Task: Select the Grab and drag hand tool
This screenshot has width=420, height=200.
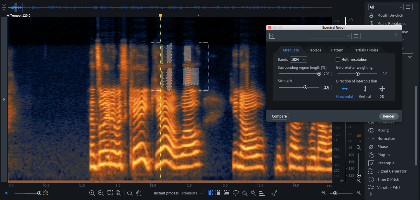Action: [x=139, y=193]
